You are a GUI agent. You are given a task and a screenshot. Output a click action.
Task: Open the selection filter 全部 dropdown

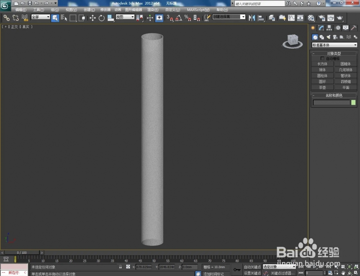41,17
